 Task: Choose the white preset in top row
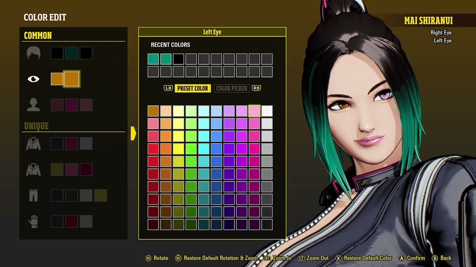(x=267, y=111)
